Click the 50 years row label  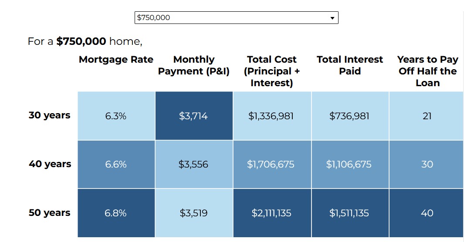tap(50, 213)
